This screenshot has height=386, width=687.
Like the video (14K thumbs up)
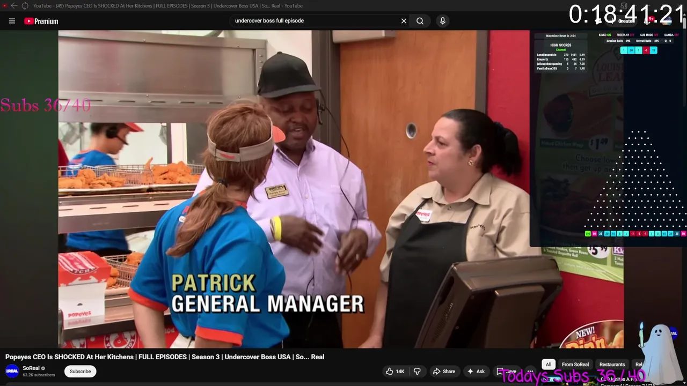point(395,371)
